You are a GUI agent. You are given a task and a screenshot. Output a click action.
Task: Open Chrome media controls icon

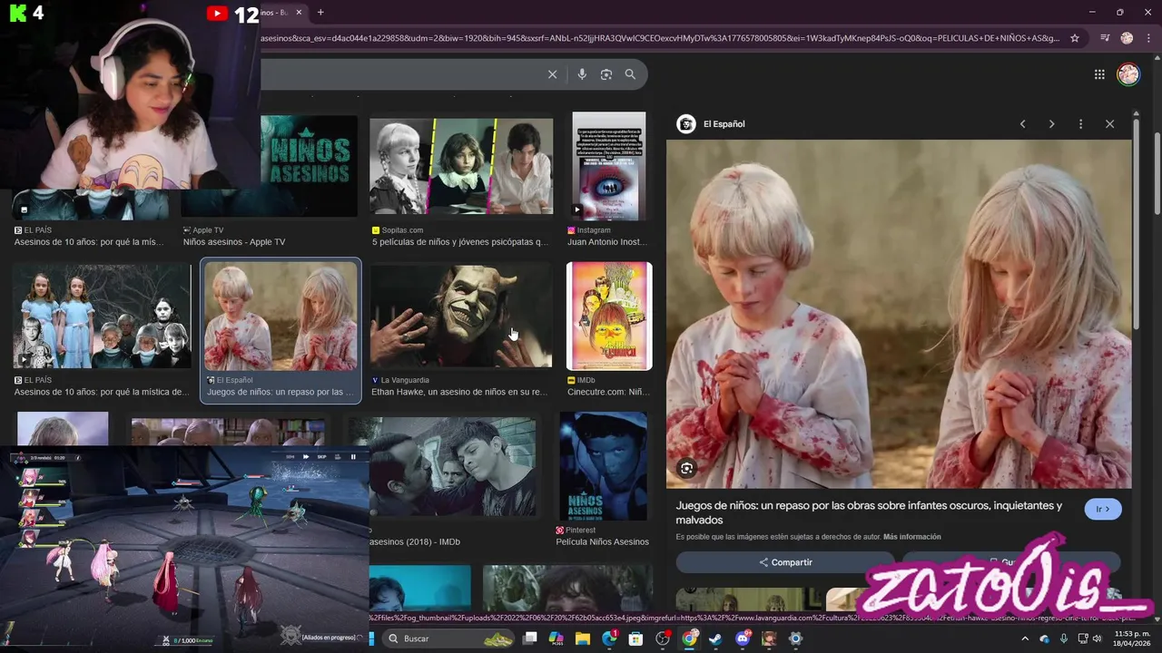tap(1105, 38)
